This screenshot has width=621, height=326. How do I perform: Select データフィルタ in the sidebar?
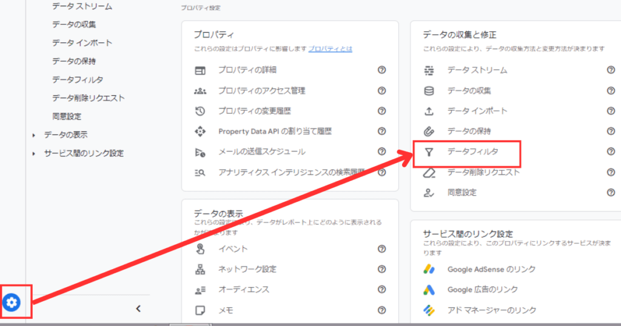78,79
